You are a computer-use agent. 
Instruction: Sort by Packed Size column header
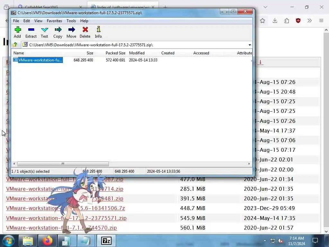click(x=111, y=53)
